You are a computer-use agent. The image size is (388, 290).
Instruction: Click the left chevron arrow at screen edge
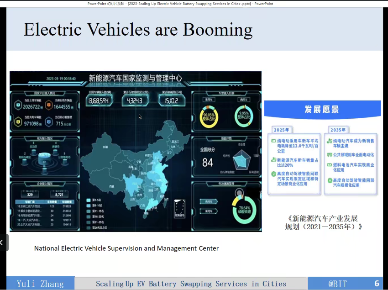(2, 243)
